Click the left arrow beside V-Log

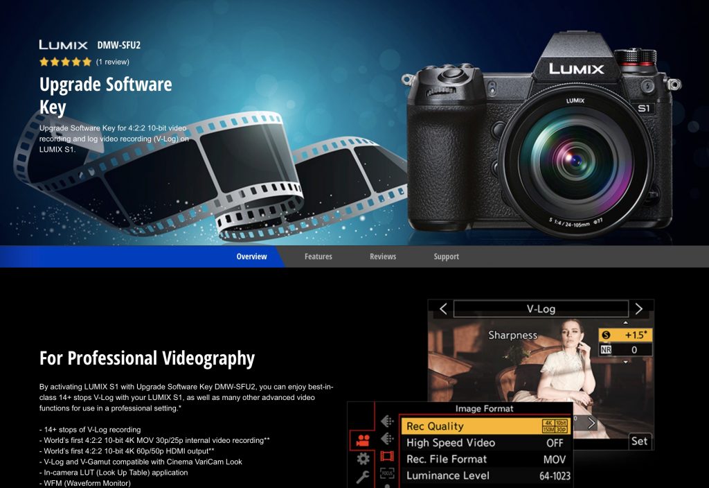(x=443, y=309)
